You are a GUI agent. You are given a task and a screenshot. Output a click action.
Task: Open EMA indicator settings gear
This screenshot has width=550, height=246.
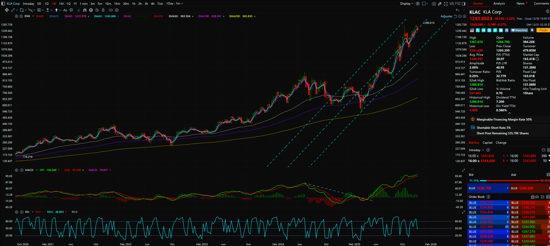click(x=16, y=16)
